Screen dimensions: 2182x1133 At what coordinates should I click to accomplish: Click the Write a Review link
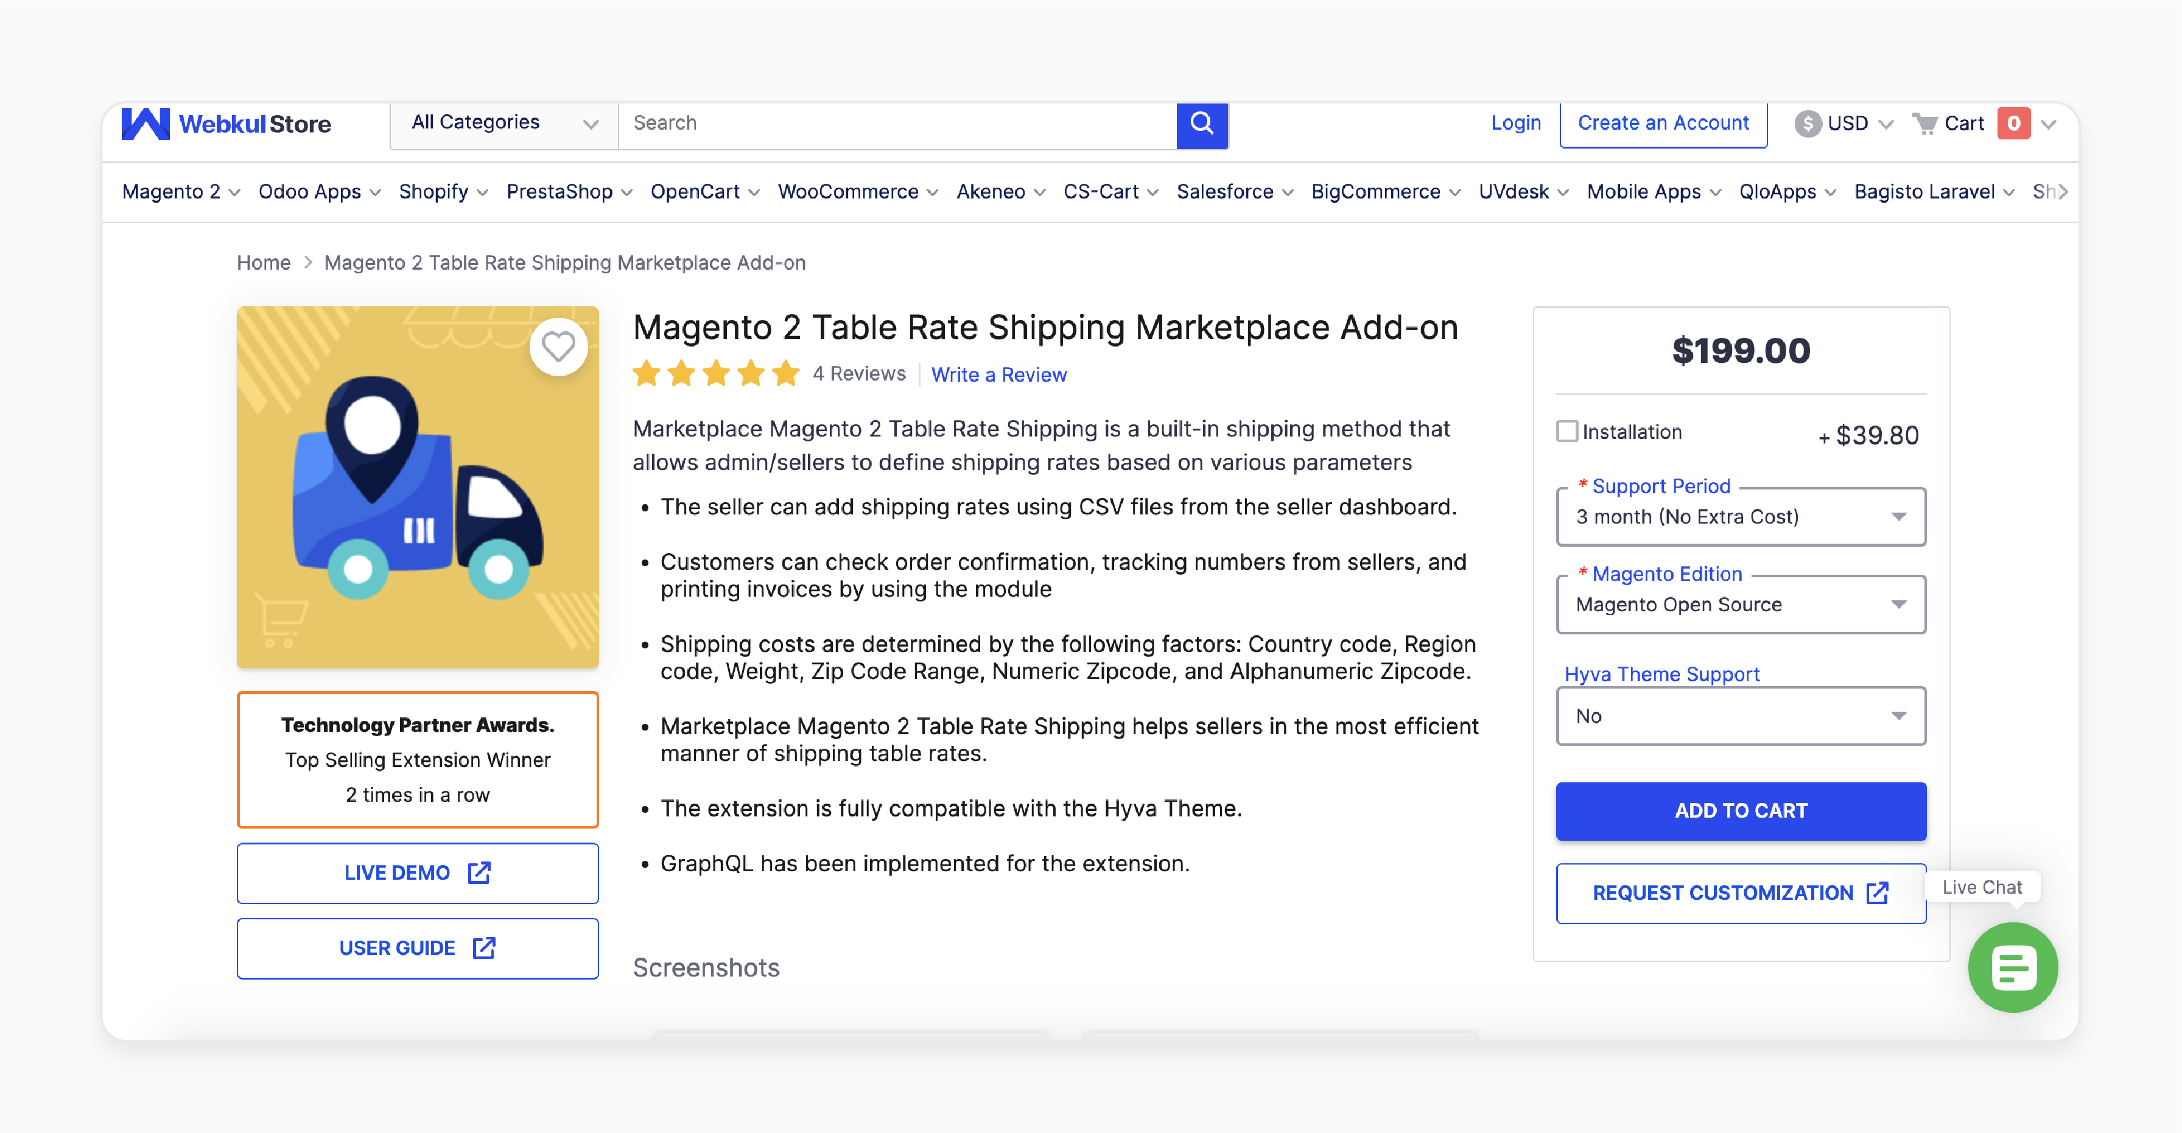998,374
